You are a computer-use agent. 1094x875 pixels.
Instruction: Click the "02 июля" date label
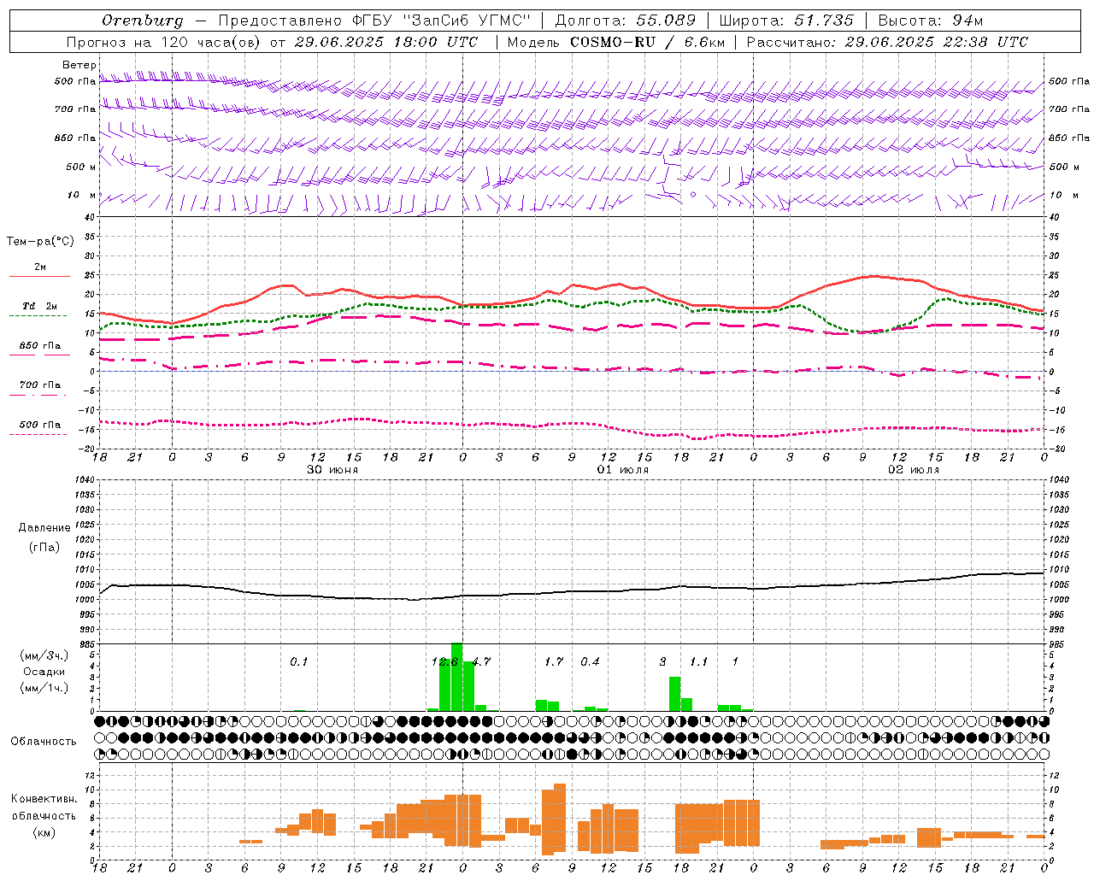914,470
